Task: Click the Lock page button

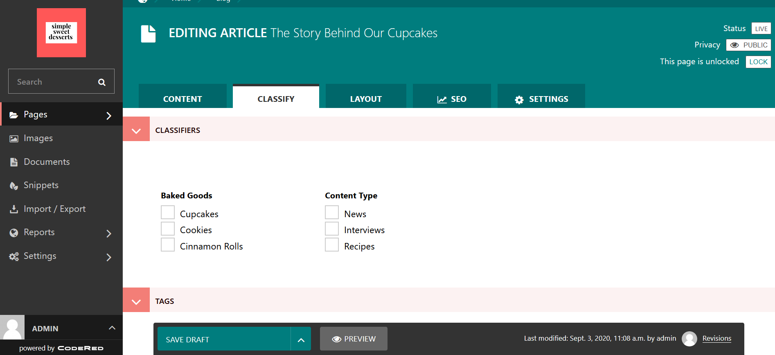Action: (758, 62)
